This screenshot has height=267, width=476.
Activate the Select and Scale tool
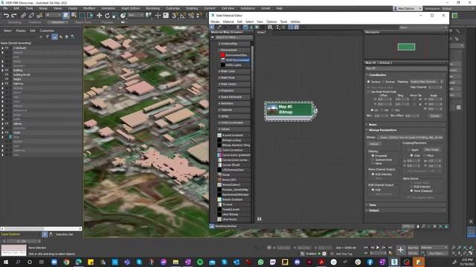115,16
